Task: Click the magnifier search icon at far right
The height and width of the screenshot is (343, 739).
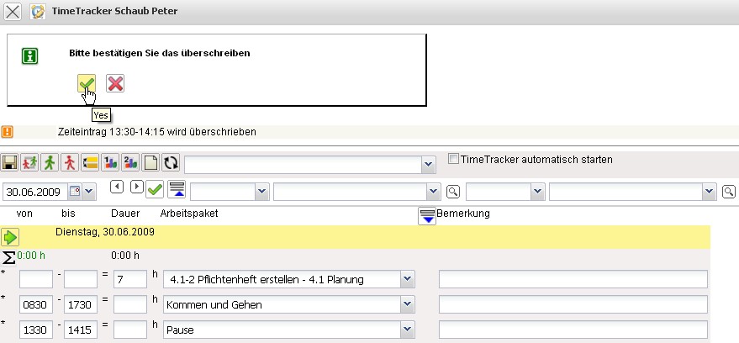Action: click(728, 191)
